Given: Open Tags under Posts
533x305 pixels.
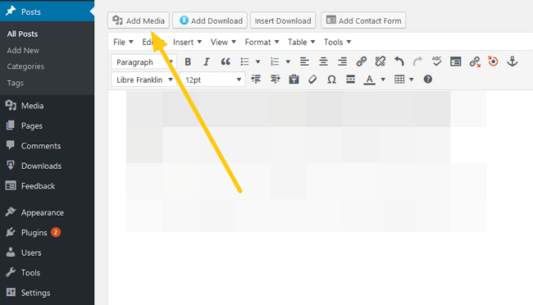Looking at the screenshot, I should pyautogui.click(x=16, y=83).
